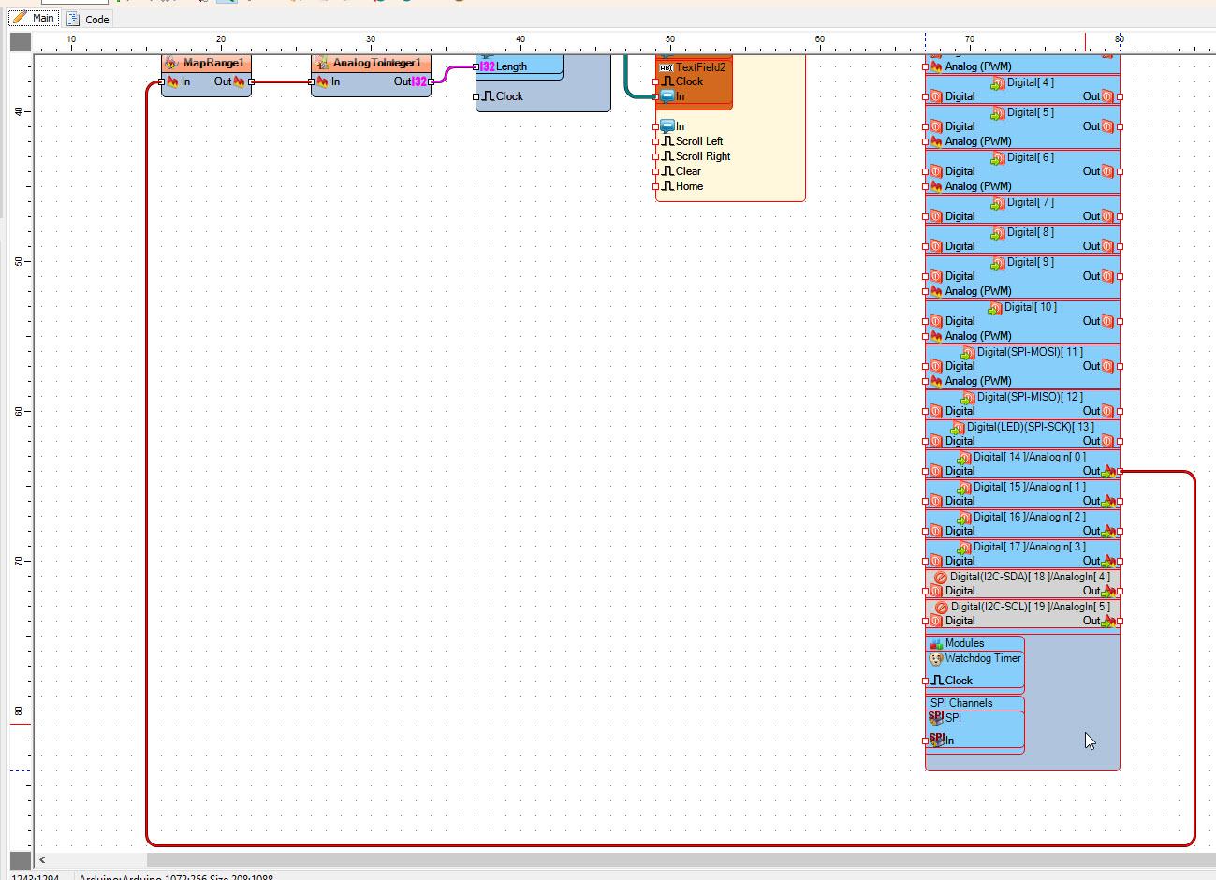This screenshot has width=1216, height=880.
Task: Click Analog (PWM) pin under Digital[ 5 ]
Action: point(926,141)
